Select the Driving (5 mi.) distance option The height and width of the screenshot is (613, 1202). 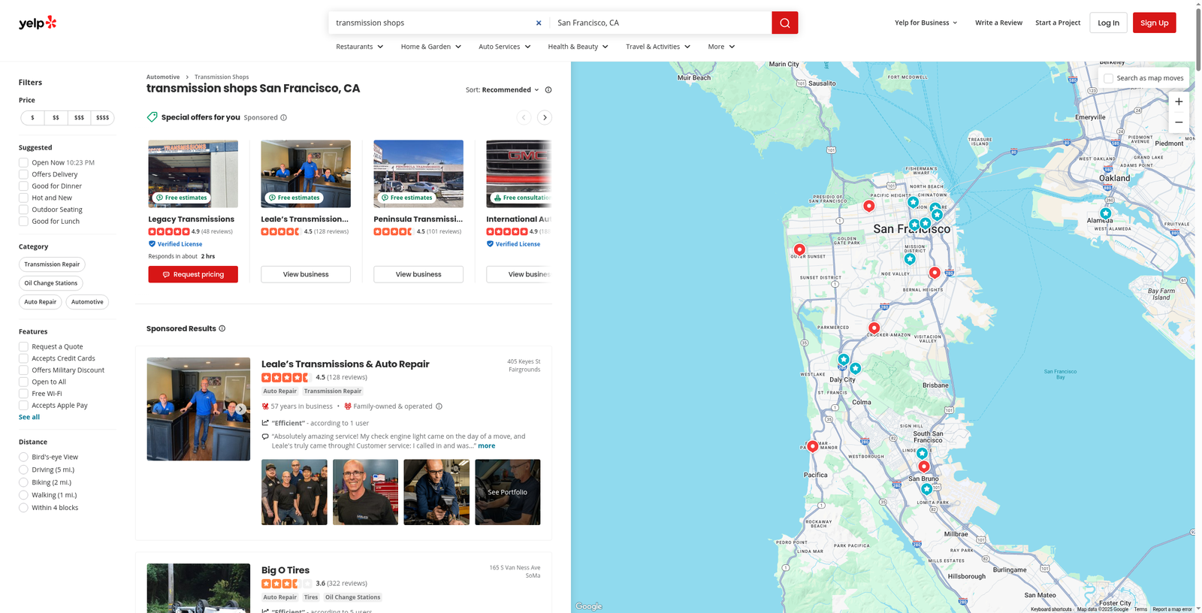23,470
